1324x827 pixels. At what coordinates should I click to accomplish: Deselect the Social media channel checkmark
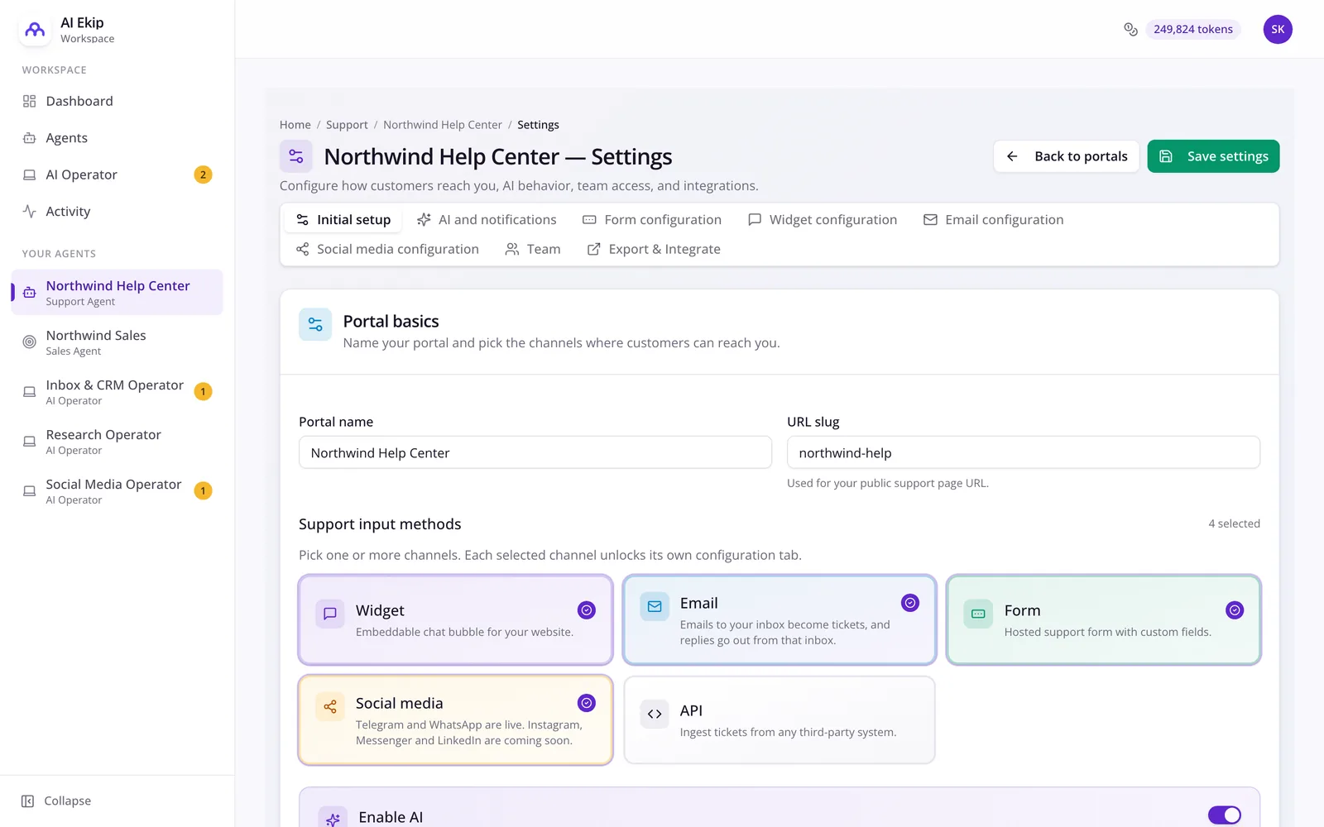(x=587, y=703)
